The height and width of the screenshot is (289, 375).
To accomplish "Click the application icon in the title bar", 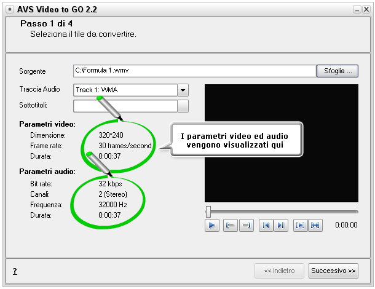I will click(10, 9).
